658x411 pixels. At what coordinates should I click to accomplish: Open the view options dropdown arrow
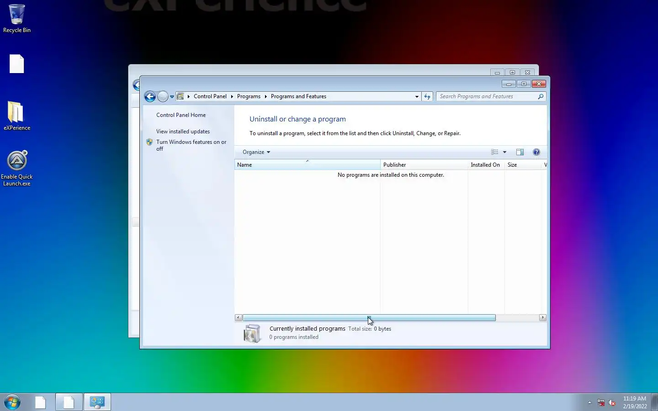(x=504, y=152)
